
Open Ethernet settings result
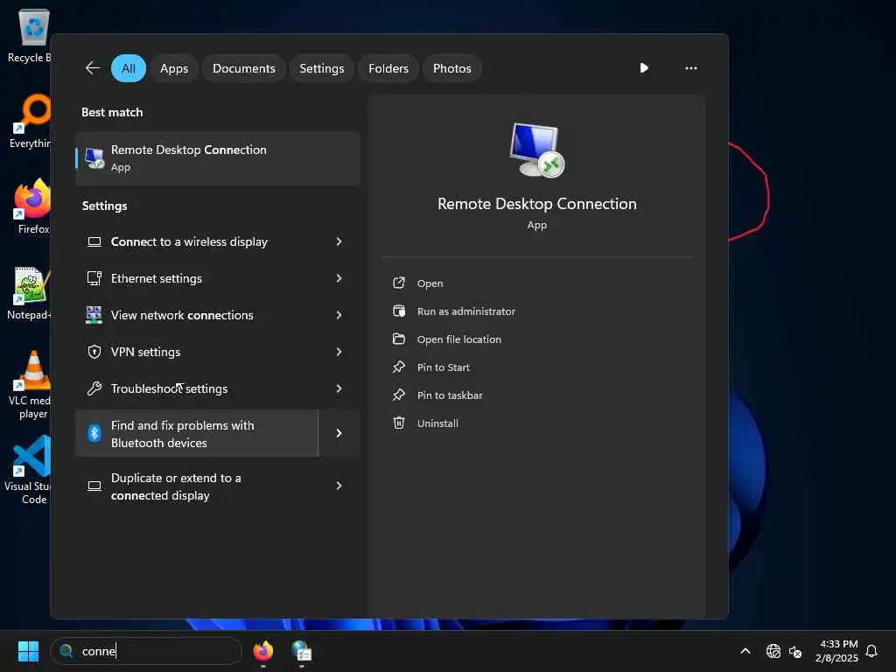(197, 278)
